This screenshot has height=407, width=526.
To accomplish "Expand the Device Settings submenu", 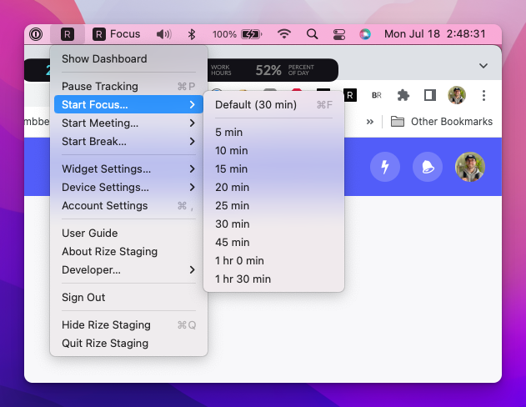I will [x=128, y=187].
